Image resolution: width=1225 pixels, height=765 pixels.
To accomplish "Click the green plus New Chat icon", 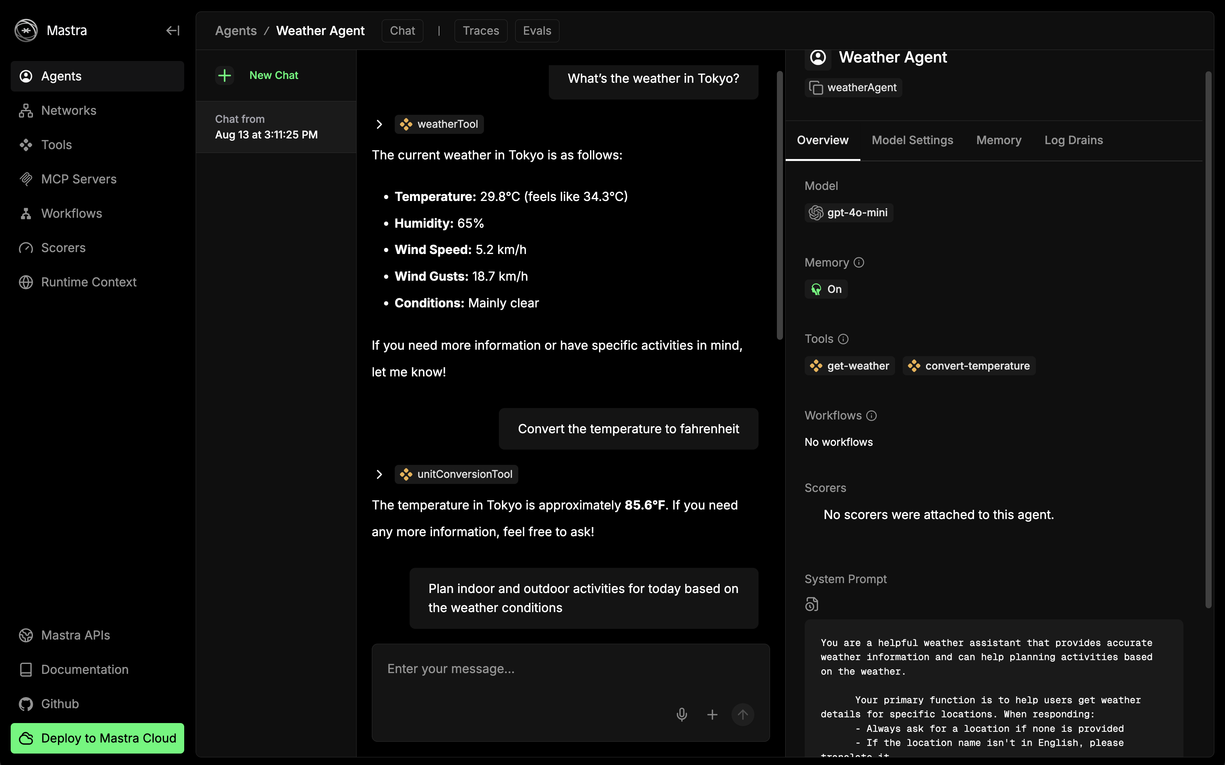I will (x=225, y=76).
